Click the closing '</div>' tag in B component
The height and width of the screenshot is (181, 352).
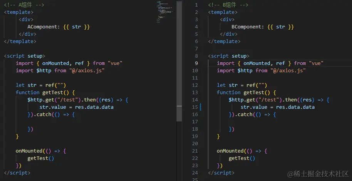coord(228,34)
